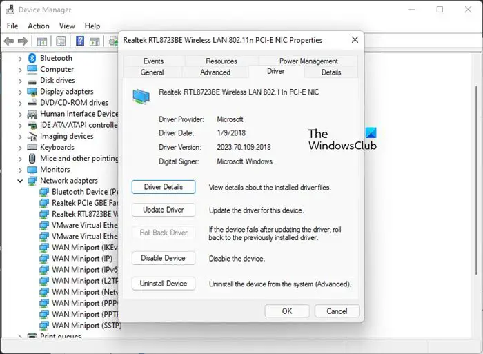The height and width of the screenshot is (354, 483).
Task: Collapse the Network adapters chevron
Action: 20,181
